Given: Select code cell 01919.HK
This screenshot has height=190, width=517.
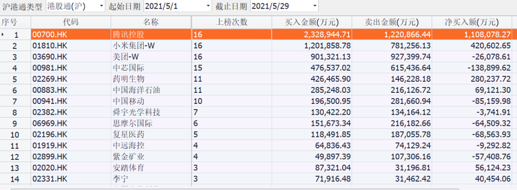Looking at the screenshot, I should tap(71, 146).
